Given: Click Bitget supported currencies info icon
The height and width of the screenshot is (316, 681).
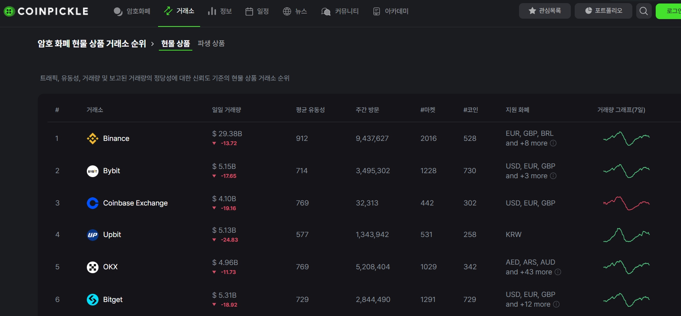Looking at the screenshot, I should point(556,304).
